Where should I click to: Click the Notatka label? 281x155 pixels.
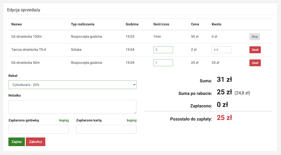point(14,95)
